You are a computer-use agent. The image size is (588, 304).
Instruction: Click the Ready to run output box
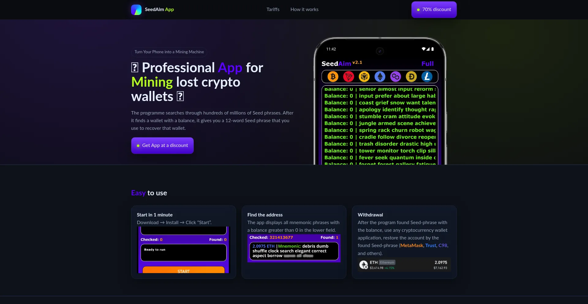pyautogui.click(x=183, y=253)
